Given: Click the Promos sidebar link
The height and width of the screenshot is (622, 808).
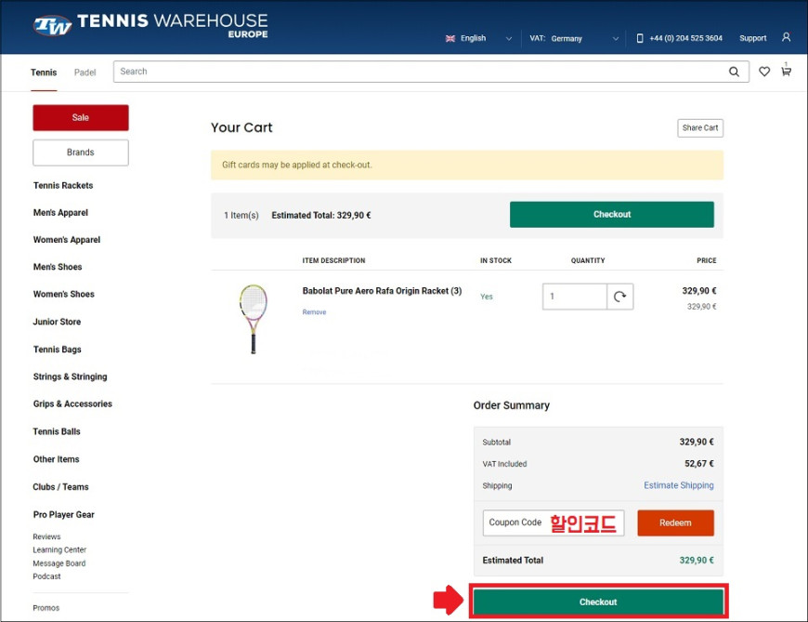Looking at the screenshot, I should (46, 607).
